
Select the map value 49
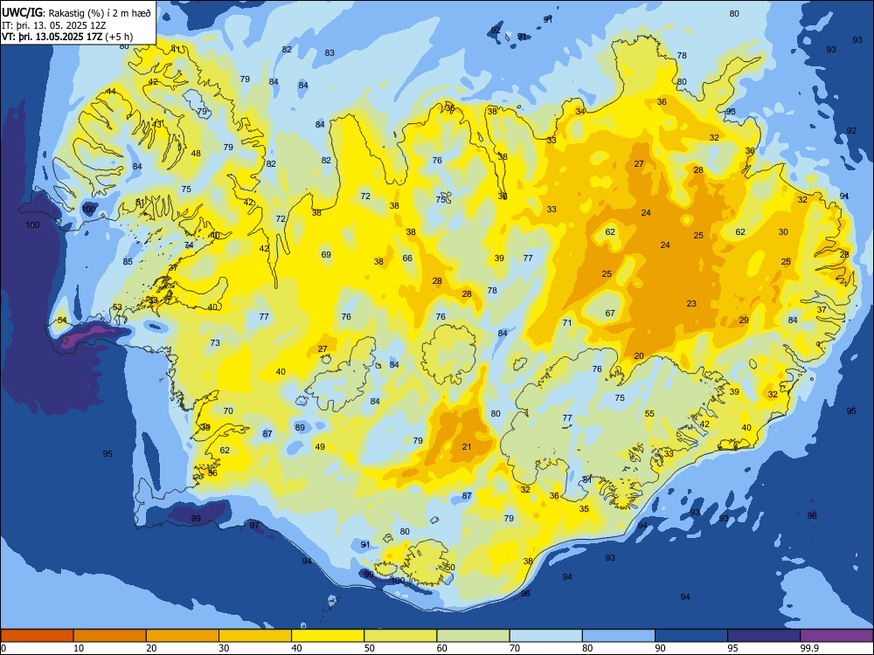tap(319, 446)
